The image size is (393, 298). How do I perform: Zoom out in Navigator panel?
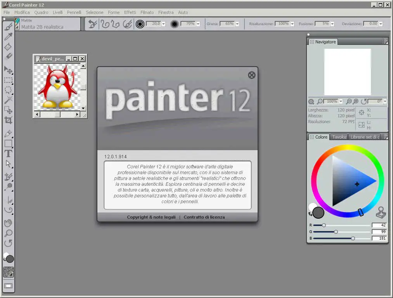[349, 101]
